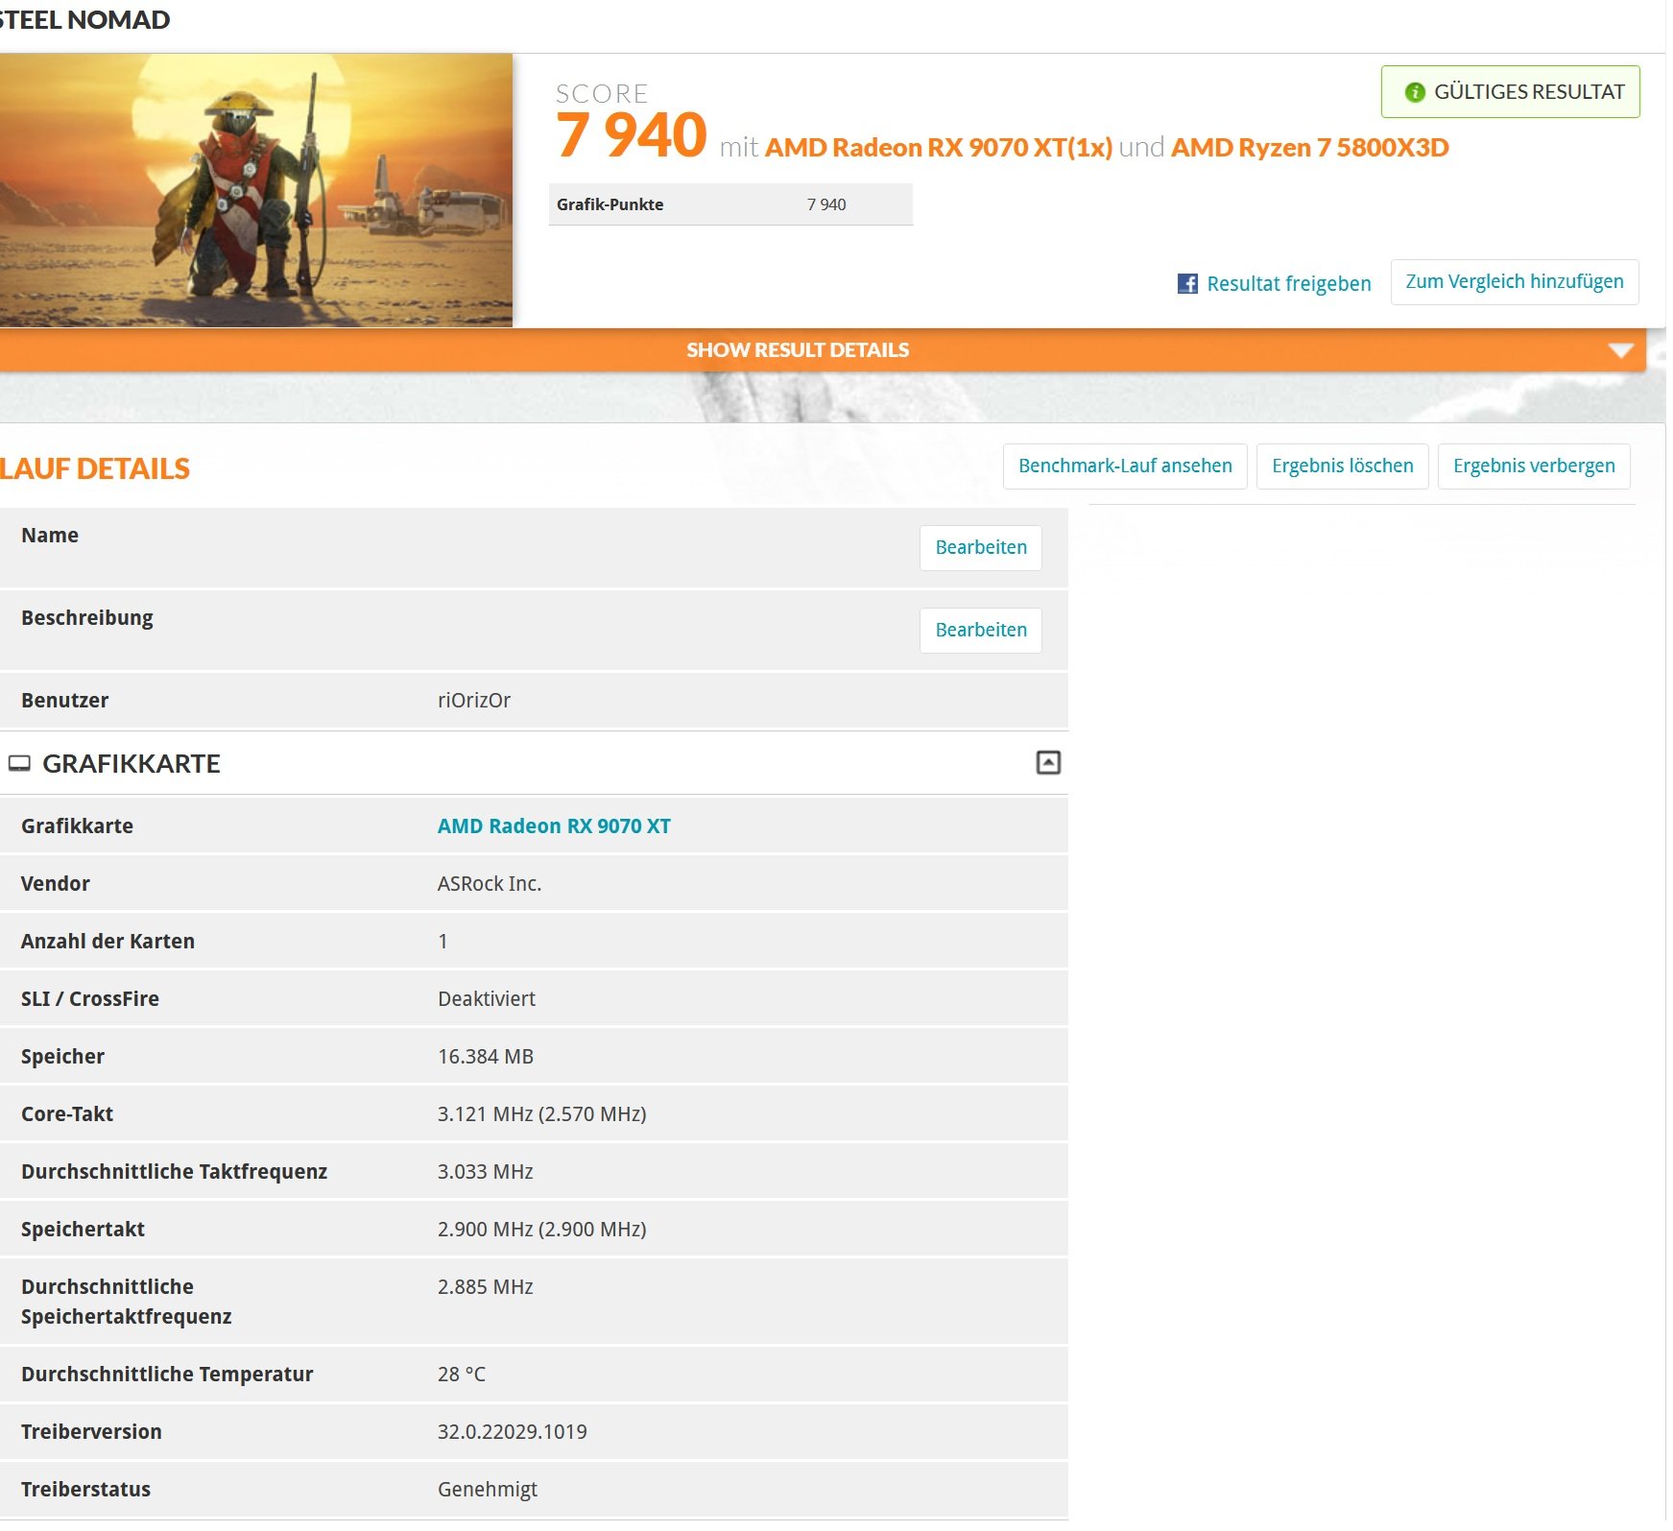Open Benchmark-Lauf ansehen

pyautogui.click(x=1125, y=466)
